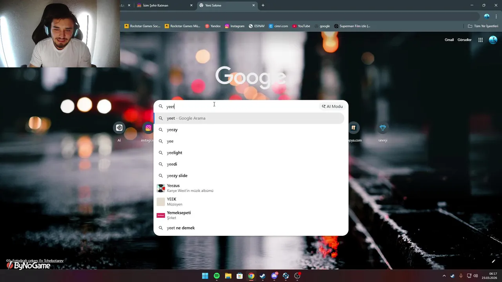Click Chrome icon in the taskbar
This screenshot has width=502, height=282.
click(x=251, y=276)
